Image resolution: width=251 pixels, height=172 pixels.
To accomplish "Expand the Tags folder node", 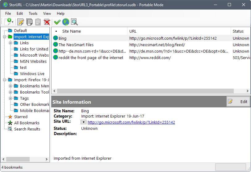I will [10, 98].
